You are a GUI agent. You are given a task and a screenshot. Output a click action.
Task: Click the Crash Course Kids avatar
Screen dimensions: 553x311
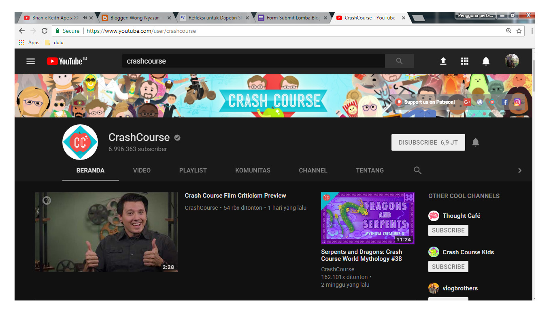434,252
